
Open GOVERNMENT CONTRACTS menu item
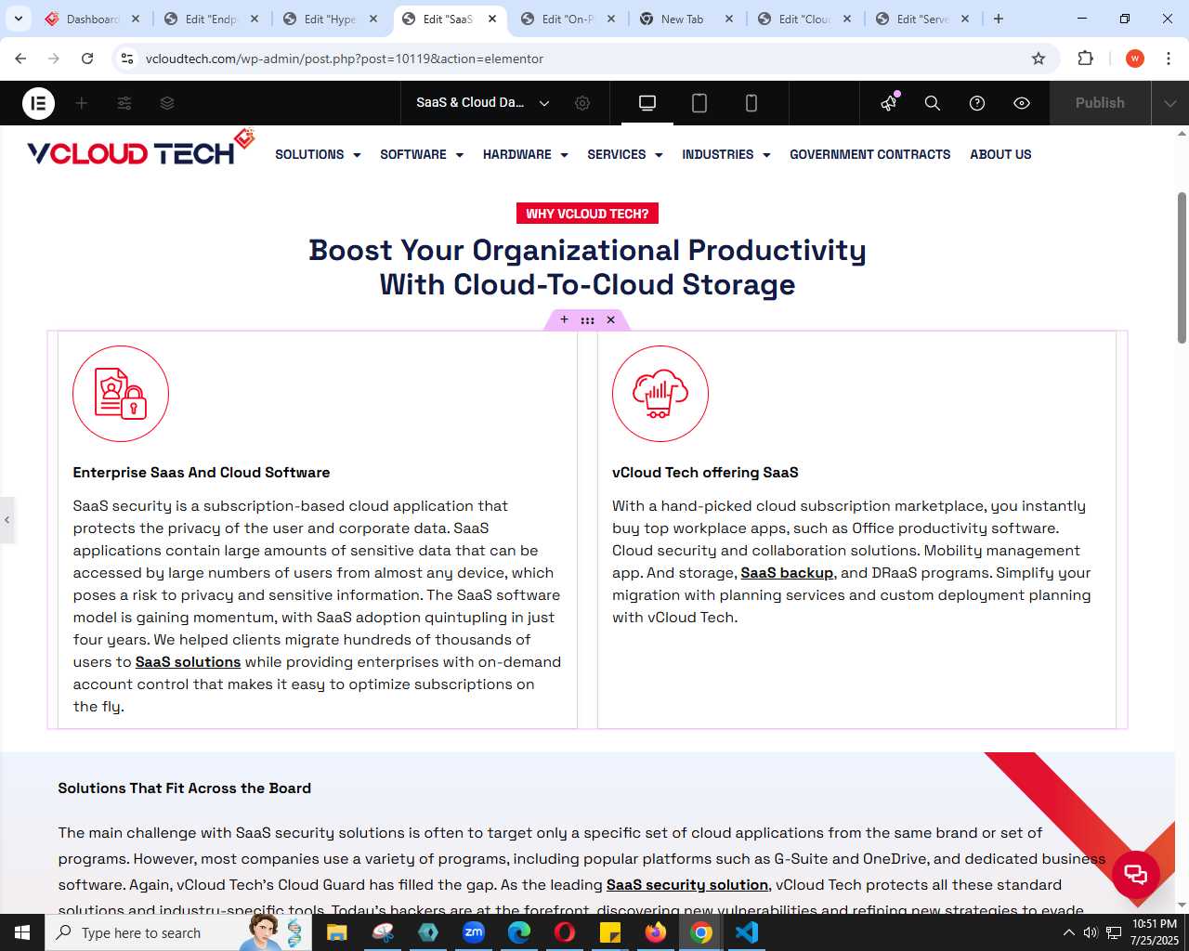[x=870, y=154]
